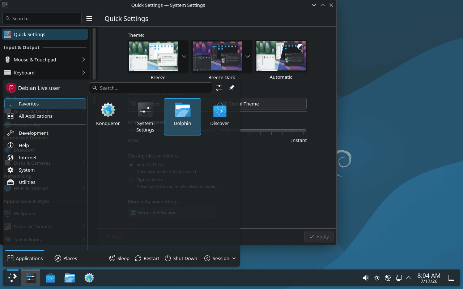The width and height of the screenshot is (463, 289).
Task: Launch System Settings from favorites grid
Action: 145,116
